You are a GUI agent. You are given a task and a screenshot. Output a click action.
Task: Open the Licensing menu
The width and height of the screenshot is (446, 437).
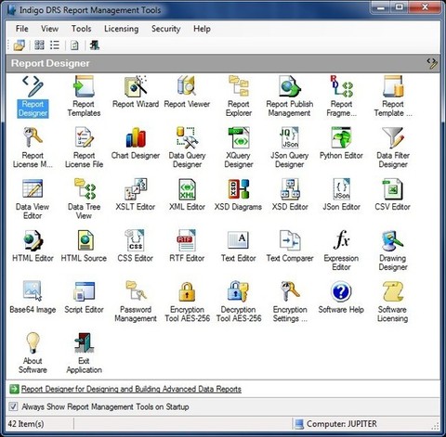(x=121, y=29)
